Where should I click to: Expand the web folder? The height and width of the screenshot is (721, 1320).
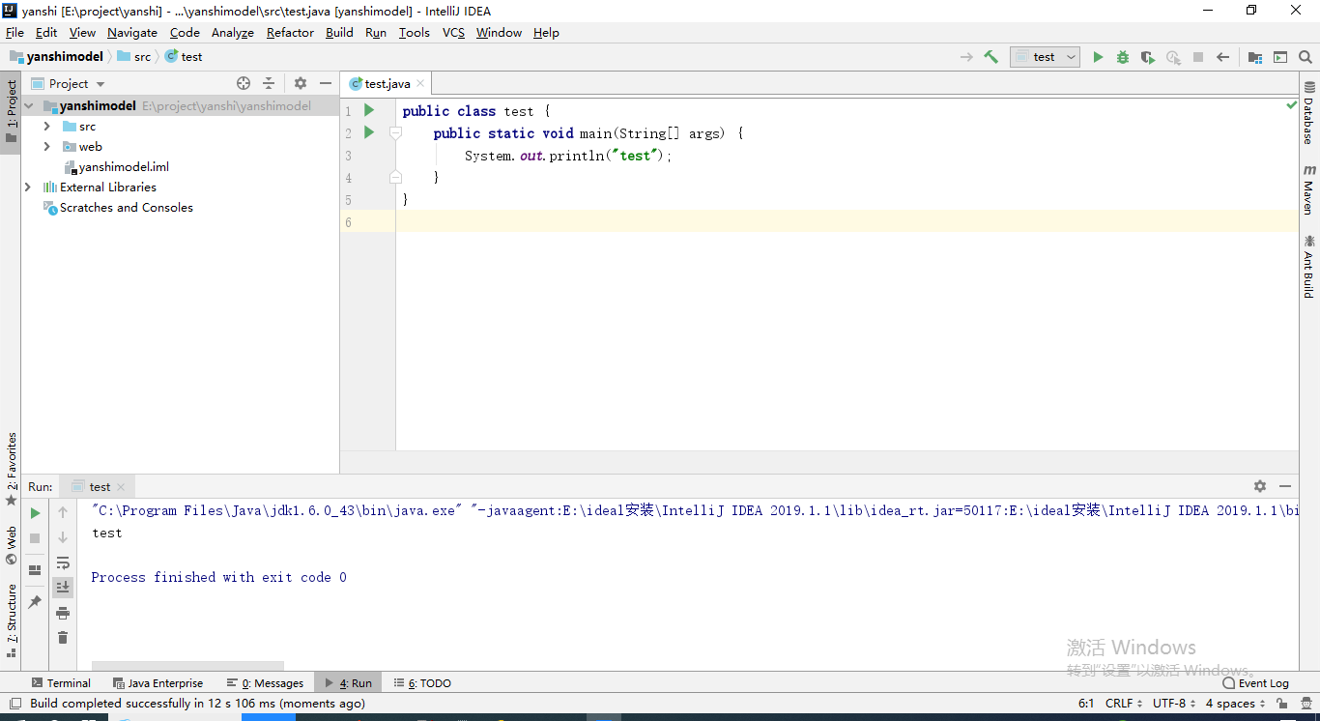coord(46,147)
